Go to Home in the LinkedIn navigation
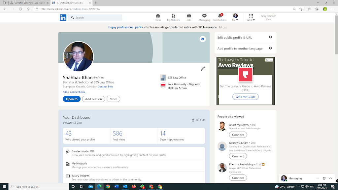Image resolution: width=338 pixels, height=190 pixels. pyautogui.click(x=158, y=17)
